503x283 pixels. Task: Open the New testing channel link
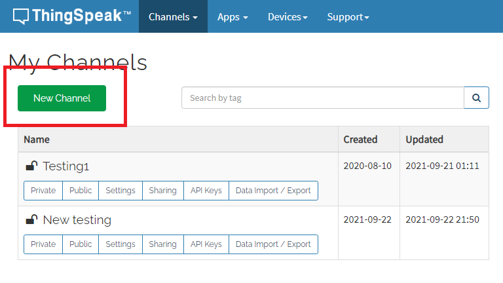point(77,220)
